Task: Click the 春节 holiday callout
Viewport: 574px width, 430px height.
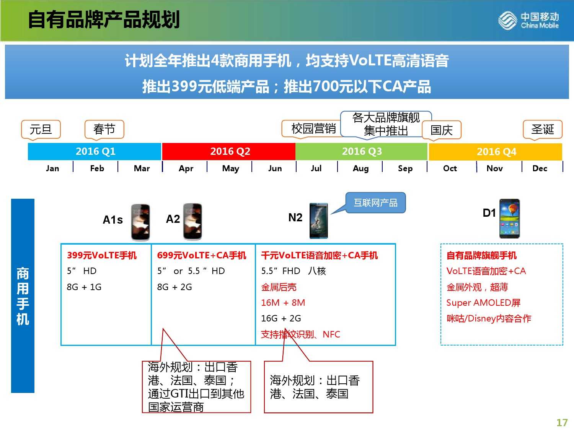Action: coord(104,129)
